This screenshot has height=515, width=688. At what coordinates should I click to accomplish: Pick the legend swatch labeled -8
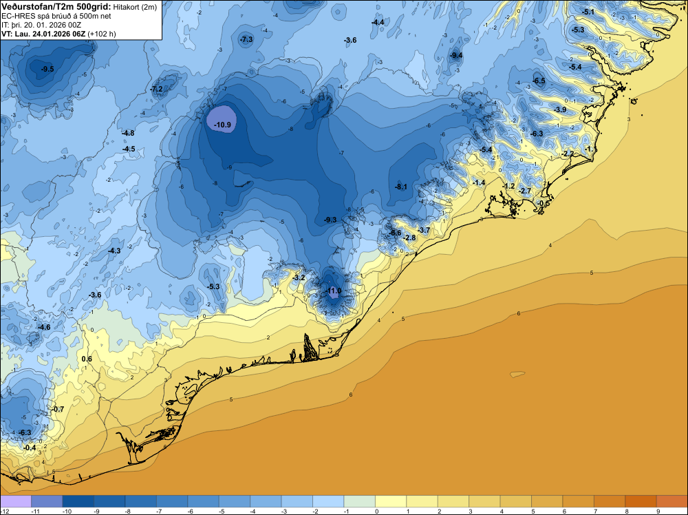(141, 501)
